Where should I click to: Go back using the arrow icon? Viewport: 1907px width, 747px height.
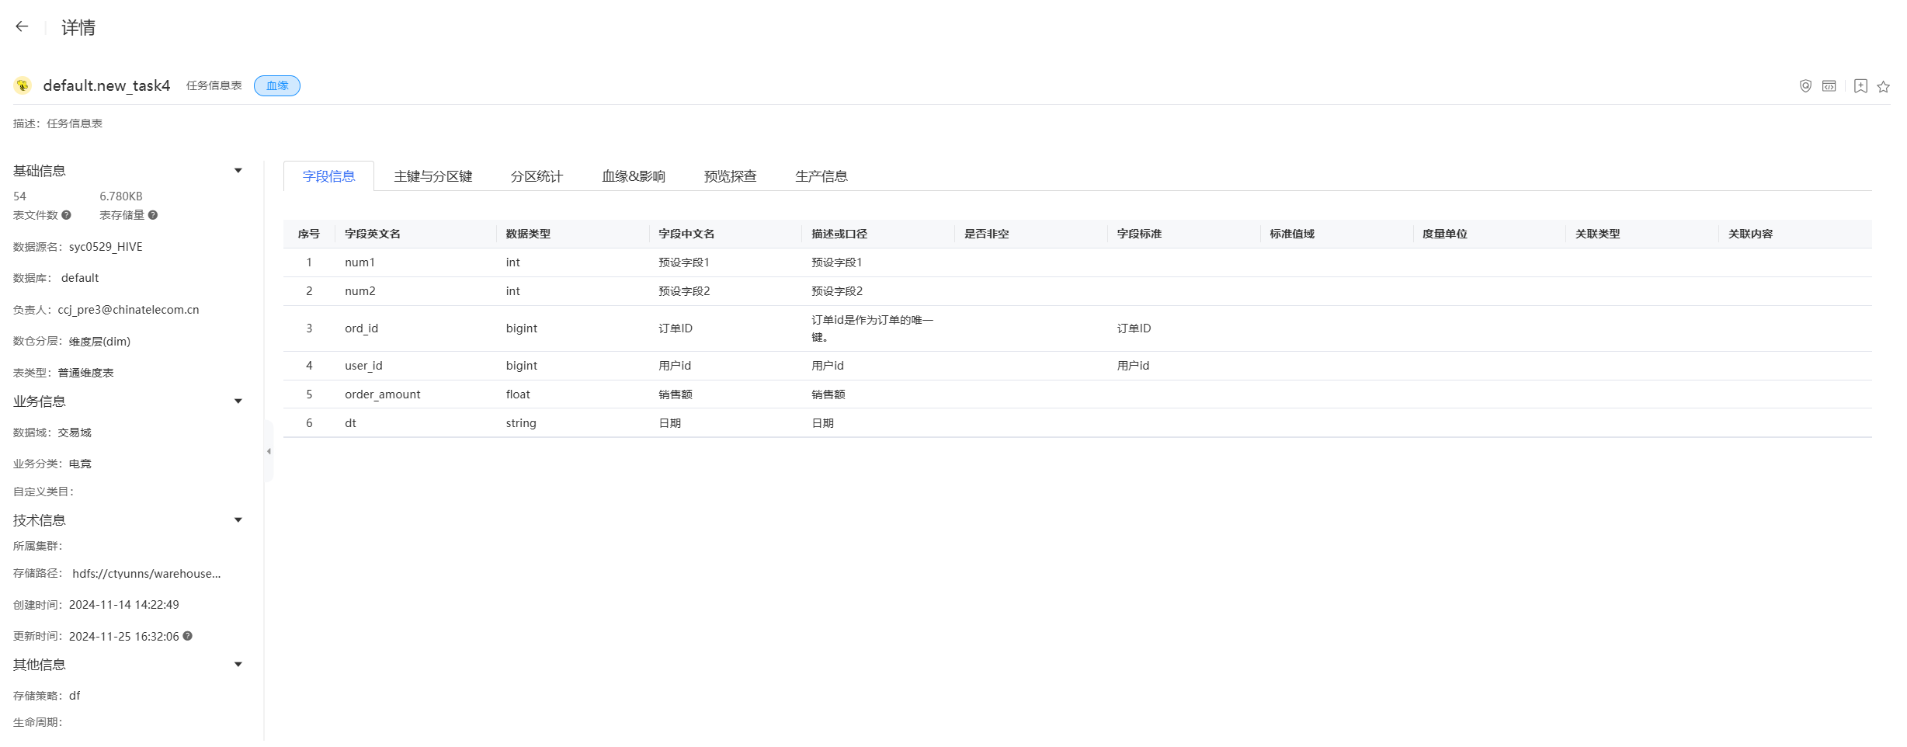click(x=22, y=26)
